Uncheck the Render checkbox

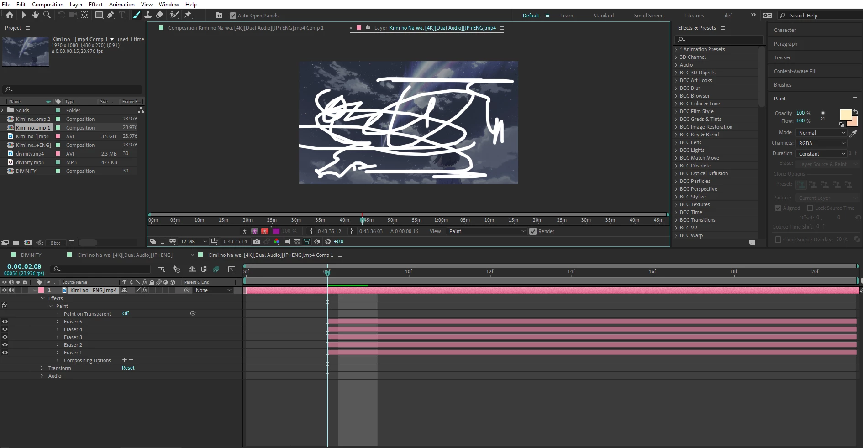532,231
